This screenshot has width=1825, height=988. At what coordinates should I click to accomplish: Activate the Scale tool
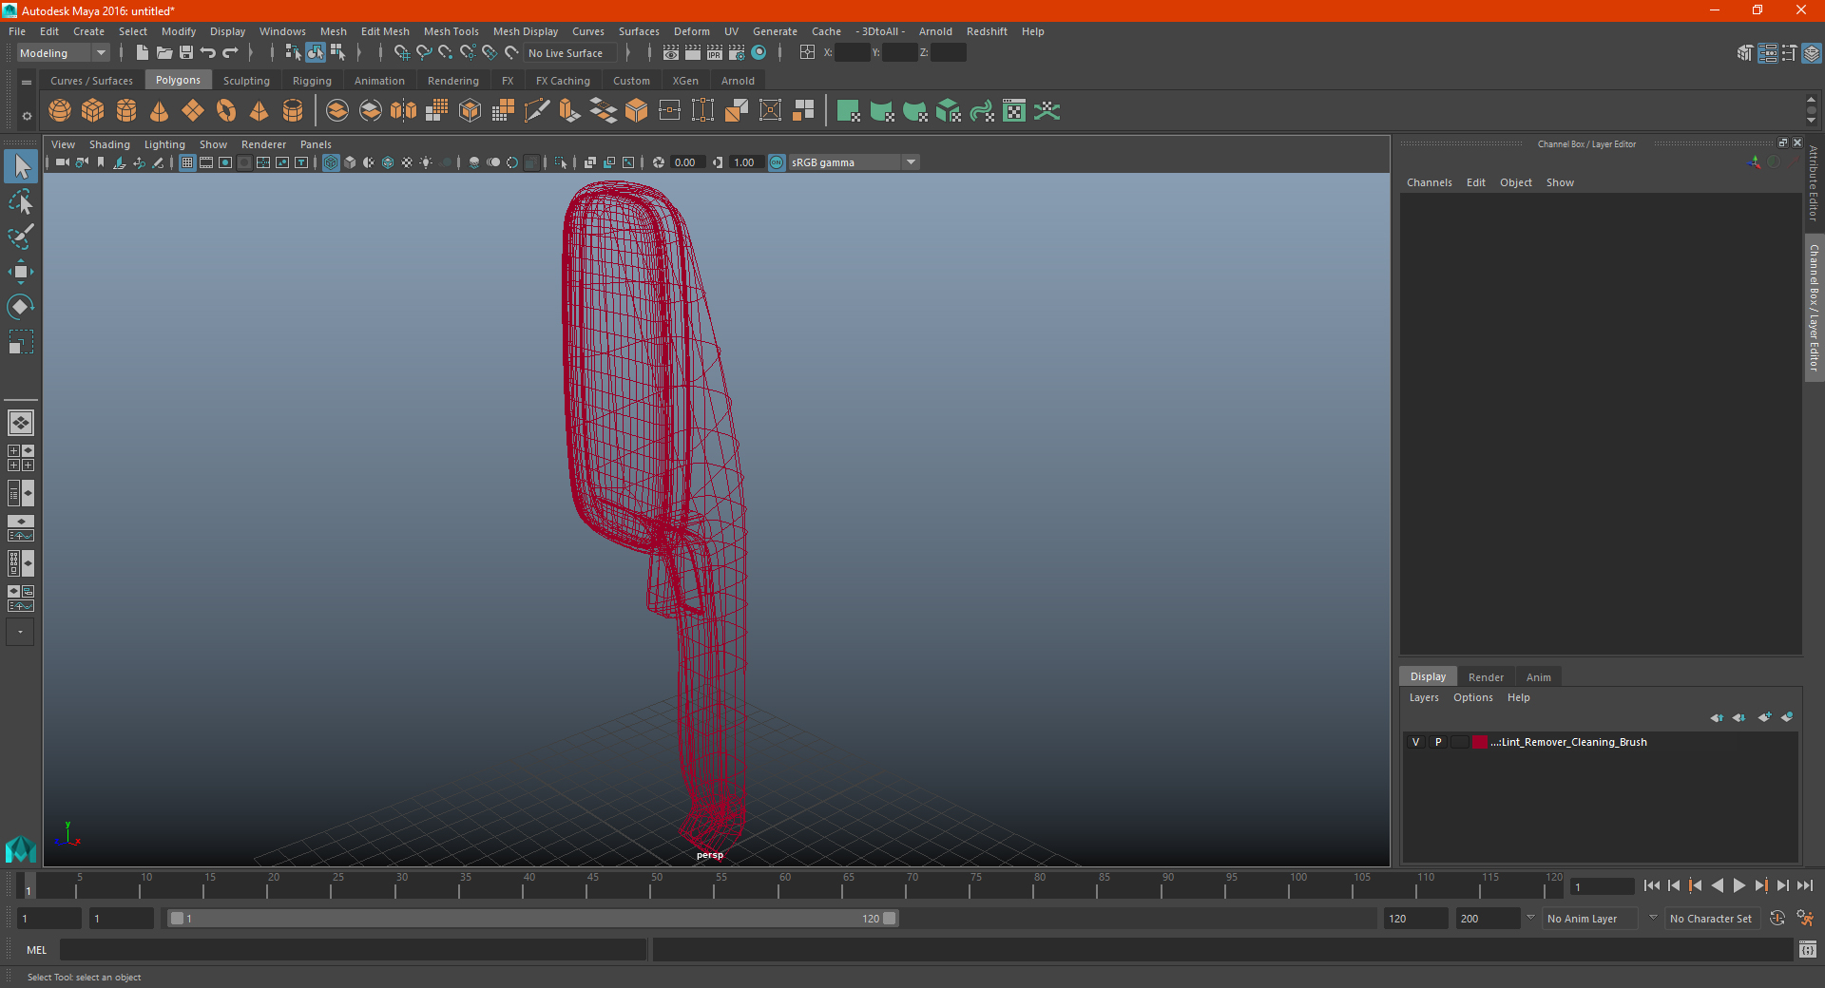(x=21, y=342)
